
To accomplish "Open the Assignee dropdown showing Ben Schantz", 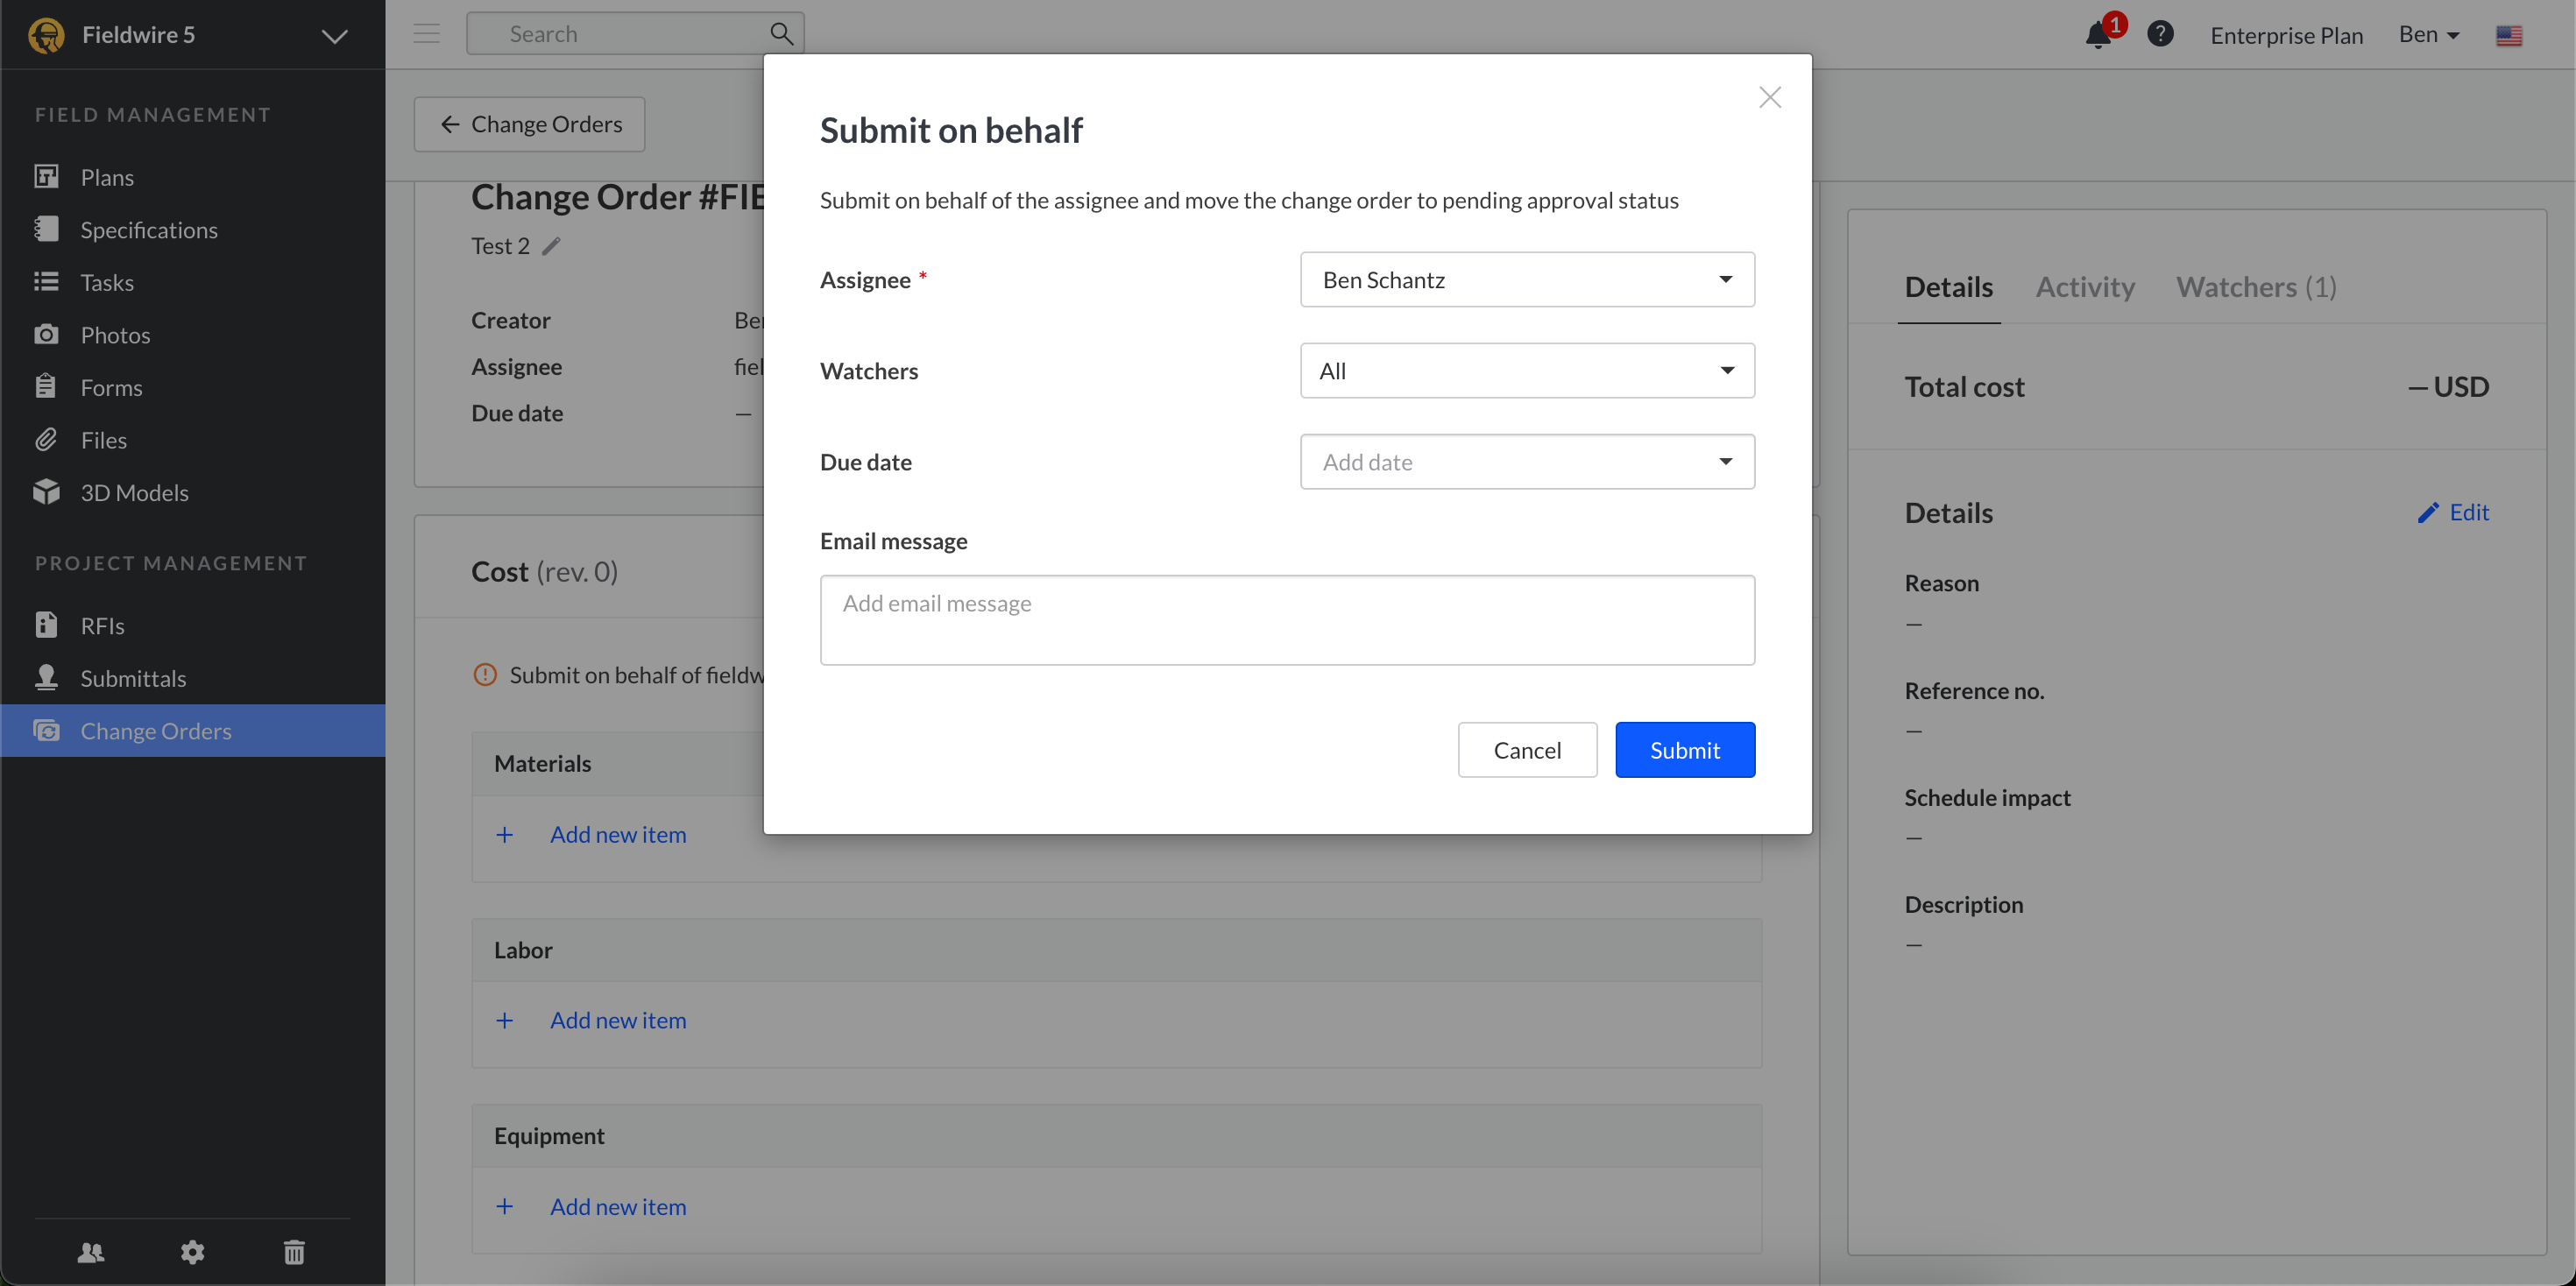I will (1526, 280).
